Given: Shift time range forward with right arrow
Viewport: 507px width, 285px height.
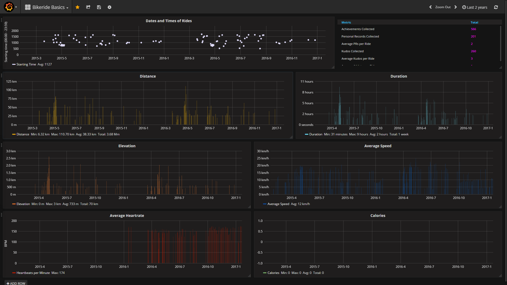Looking at the screenshot, I should (x=456, y=7).
